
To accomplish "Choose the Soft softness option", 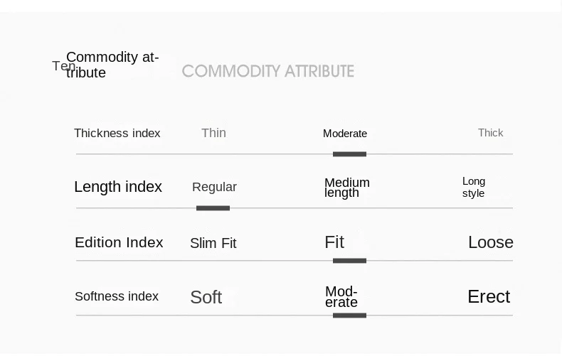I will (206, 297).
